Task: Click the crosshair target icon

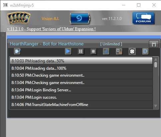Action: [x=132, y=51]
